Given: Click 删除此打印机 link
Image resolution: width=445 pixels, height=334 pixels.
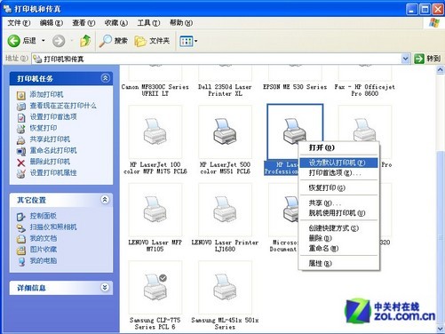Looking at the screenshot, I should (50, 162).
